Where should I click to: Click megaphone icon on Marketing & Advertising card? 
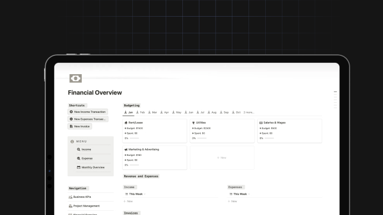[126, 149]
